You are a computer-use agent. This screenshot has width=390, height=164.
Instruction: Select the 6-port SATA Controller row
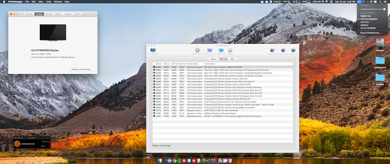tap(223, 104)
